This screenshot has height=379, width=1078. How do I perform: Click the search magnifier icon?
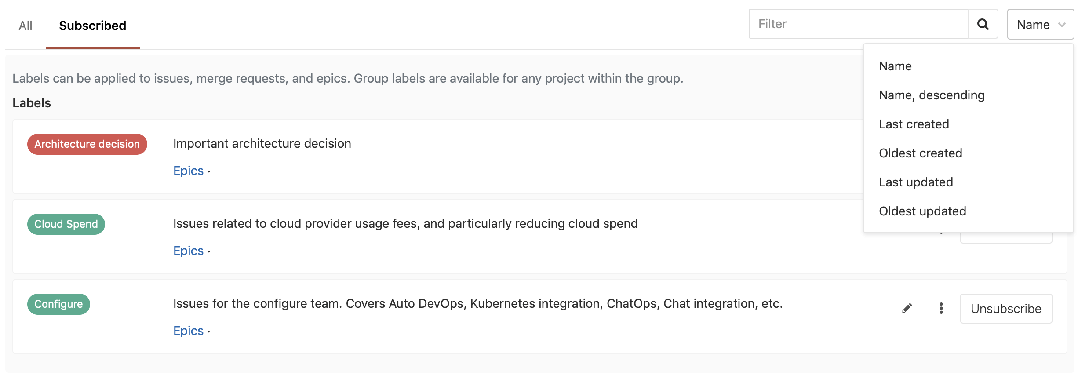click(983, 24)
